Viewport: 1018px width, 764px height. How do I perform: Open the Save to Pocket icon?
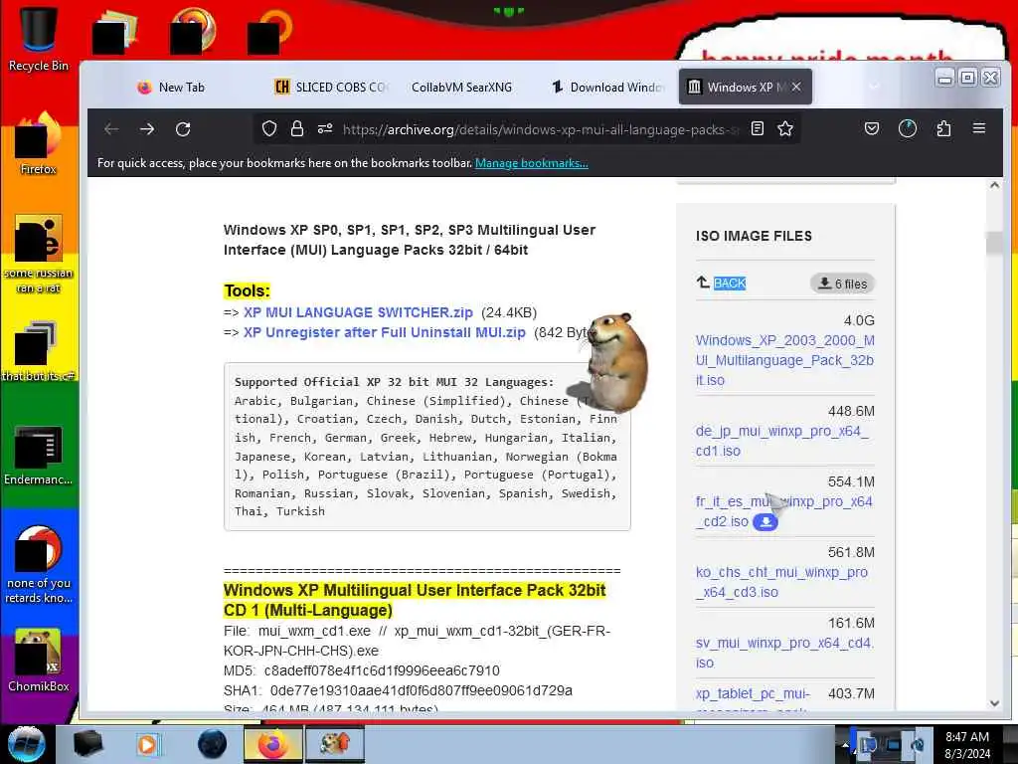point(872,128)
